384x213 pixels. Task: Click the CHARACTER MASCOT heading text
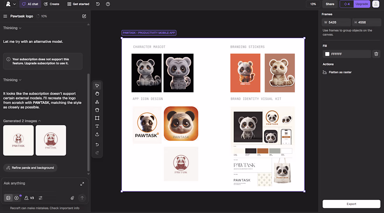pos(149,47)
